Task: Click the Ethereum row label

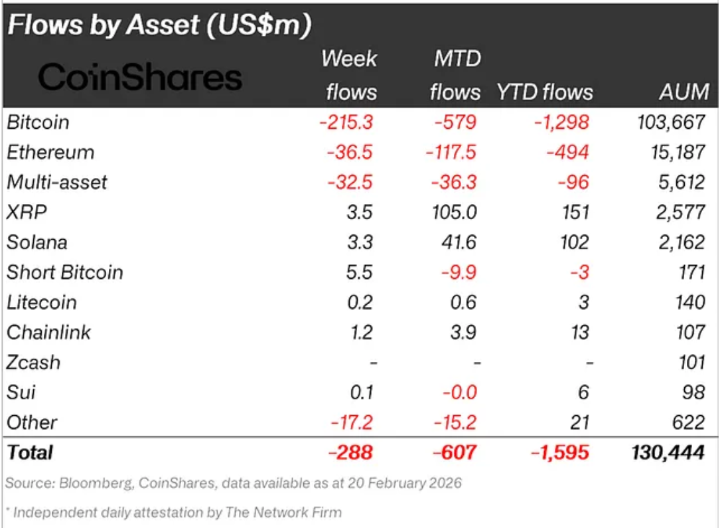Action: [x=50, y=152]
